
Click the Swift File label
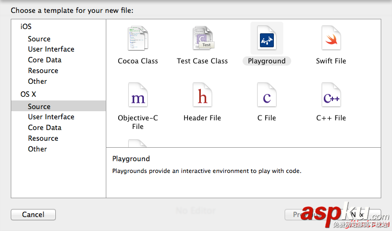[x=331, y=61]
